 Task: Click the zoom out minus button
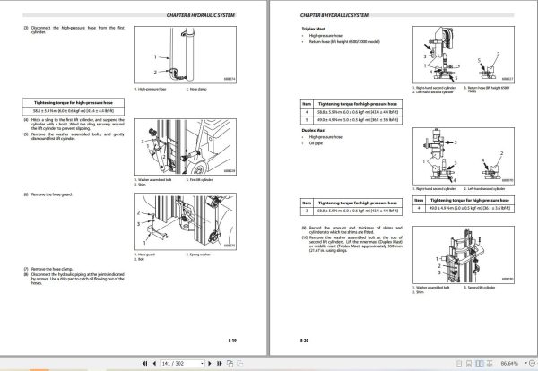[x=532, y=363]
